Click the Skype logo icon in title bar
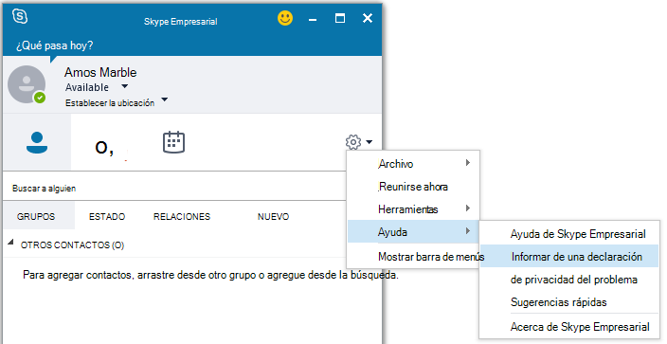This screenshot has height=344, width=667. tap(20, 16)
